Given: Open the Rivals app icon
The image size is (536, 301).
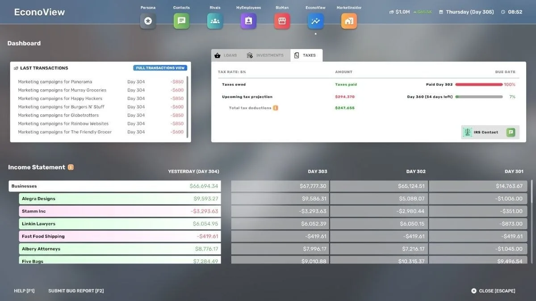Looking at the screenshot, I should (x=215, y=21).
